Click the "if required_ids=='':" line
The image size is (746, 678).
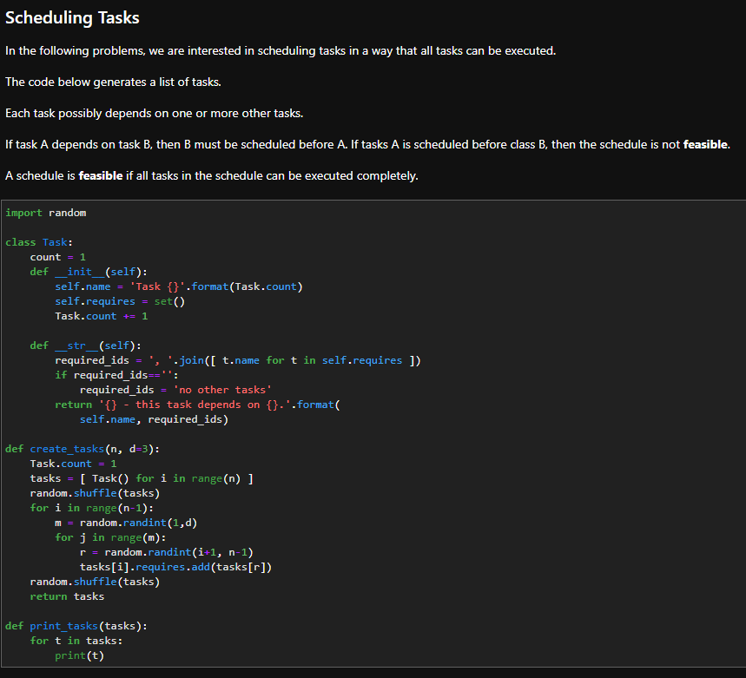coord(116,375)
